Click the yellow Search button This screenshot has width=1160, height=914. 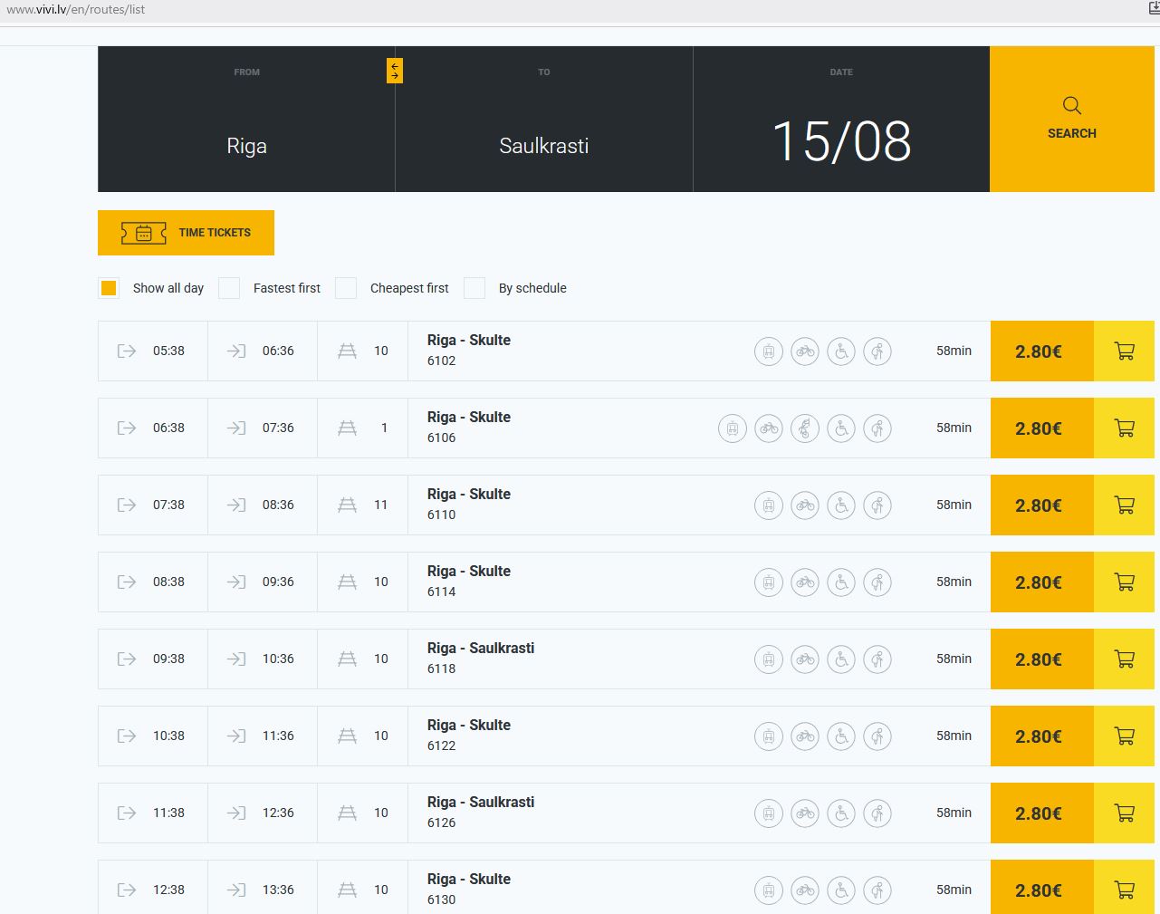(x=1072, y=120)
